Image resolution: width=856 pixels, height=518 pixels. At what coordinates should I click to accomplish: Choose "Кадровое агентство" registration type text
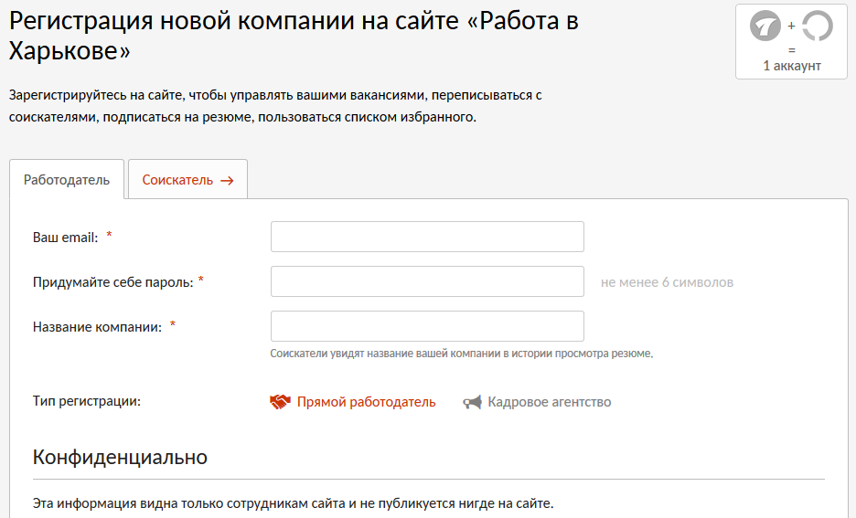click(x=549, y=402)
